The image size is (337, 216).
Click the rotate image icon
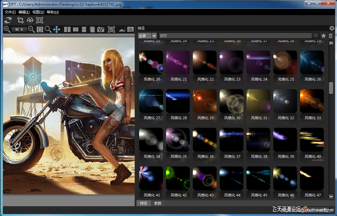pos(30,21)
